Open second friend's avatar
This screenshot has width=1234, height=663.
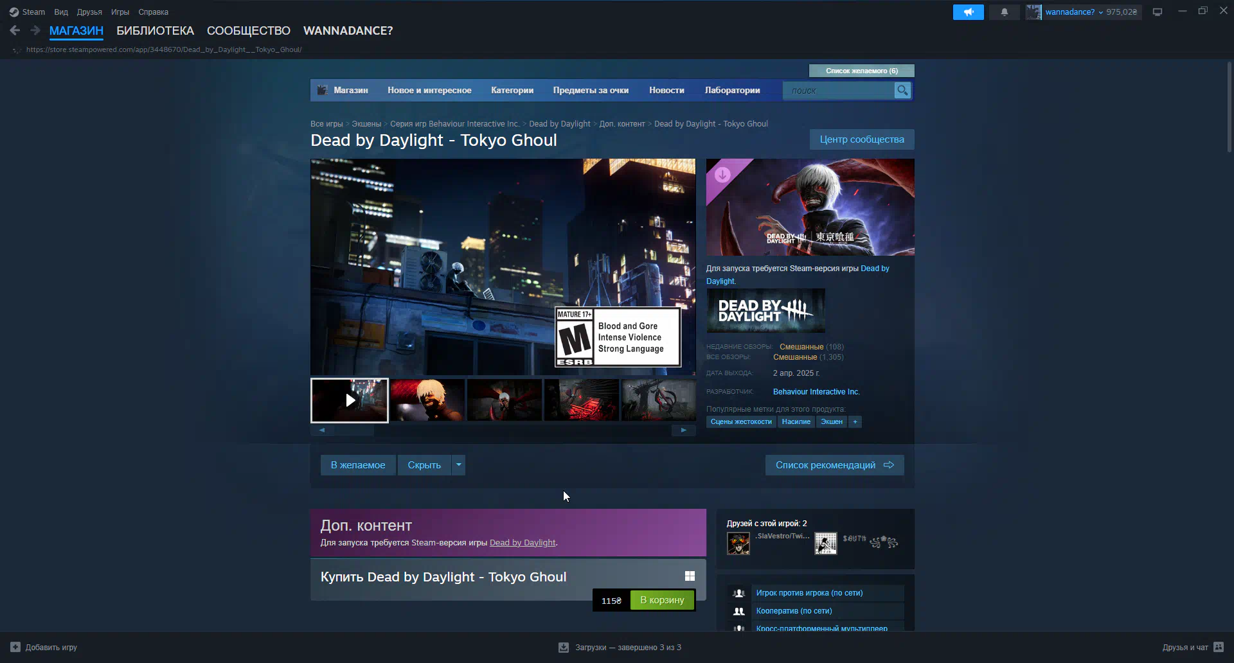(x=826, y=544)
